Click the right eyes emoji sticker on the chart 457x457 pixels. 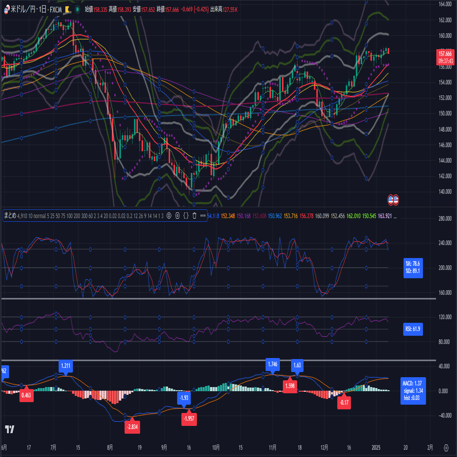tap(395, 199)
